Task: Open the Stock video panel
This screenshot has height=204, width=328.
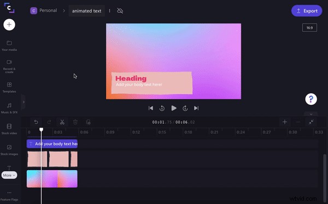Action: pyautogui.click(x=9, y=129)
